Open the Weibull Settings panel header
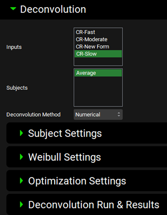 (x=87, y=157)
